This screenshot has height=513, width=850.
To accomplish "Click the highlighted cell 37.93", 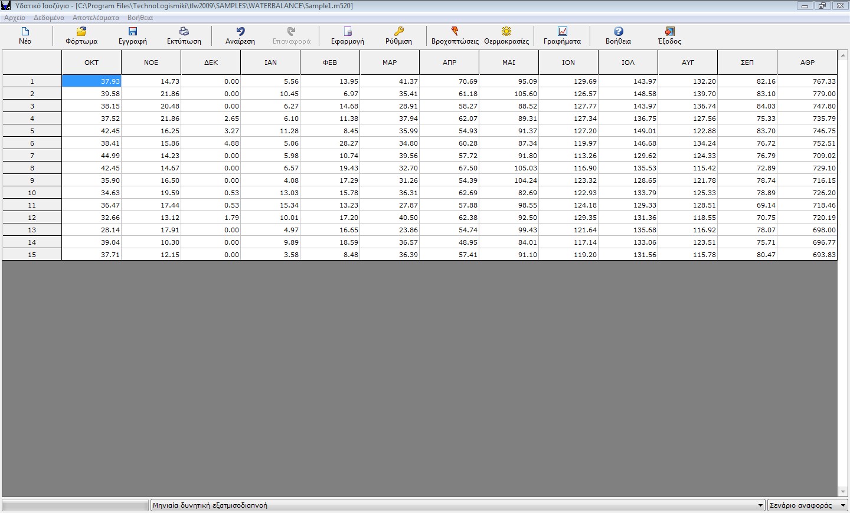I will coord(91,81).
